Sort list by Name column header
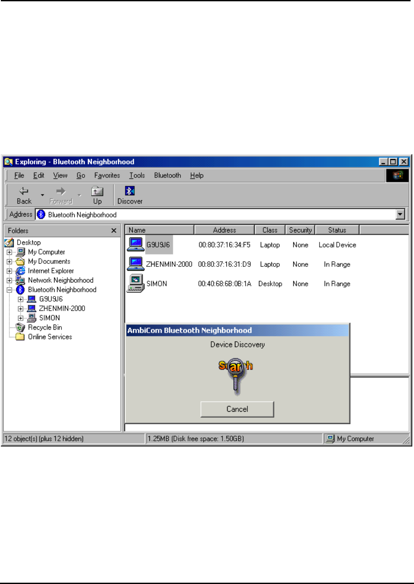This screenshot has height=584, width=414. point(159,230)
